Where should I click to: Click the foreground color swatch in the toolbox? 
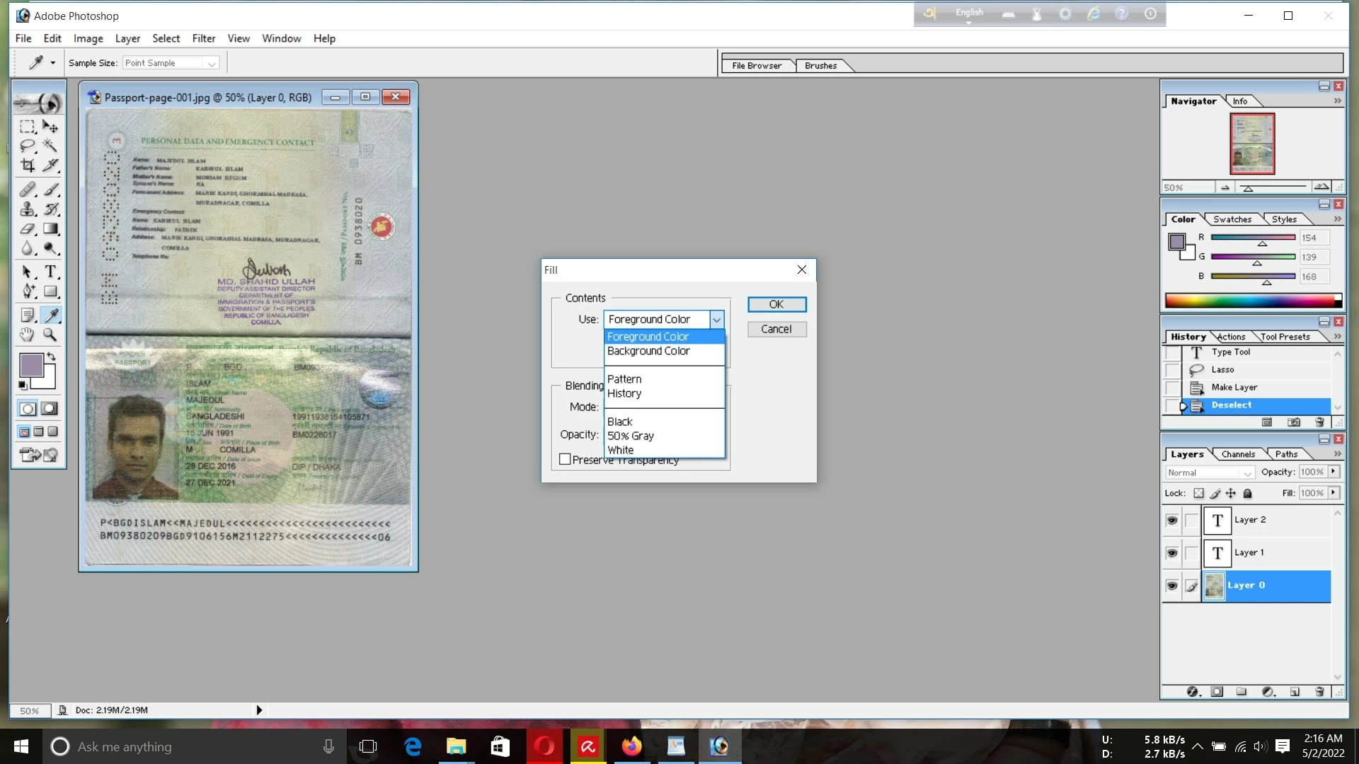tap(31, 365)
